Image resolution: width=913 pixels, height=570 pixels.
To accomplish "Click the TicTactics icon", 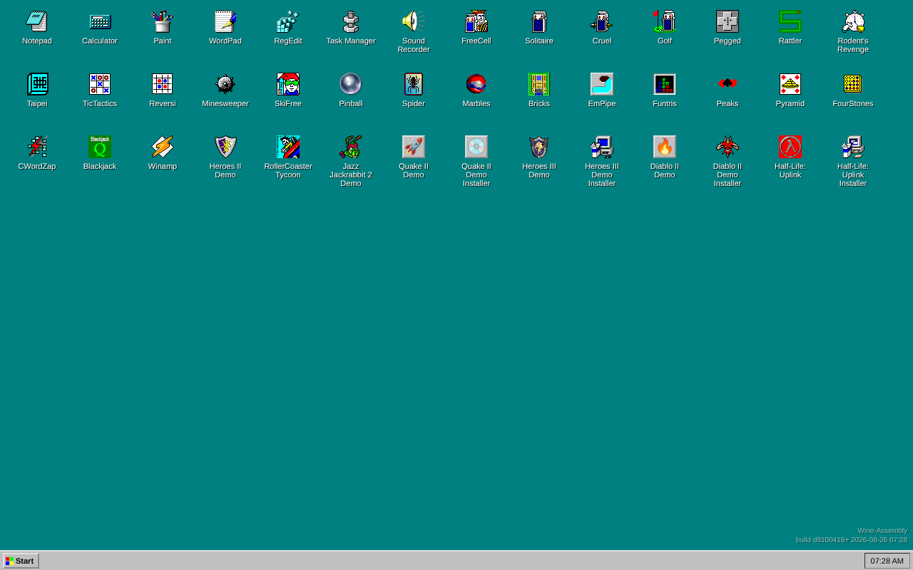I will [x=100, y=84].
